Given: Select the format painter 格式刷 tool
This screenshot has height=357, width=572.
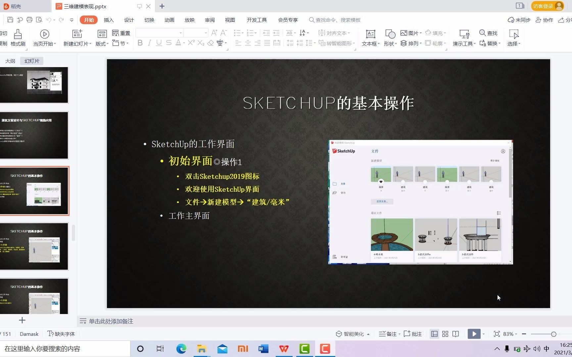Looking at the screenshot, I should [x=18, y=38].
